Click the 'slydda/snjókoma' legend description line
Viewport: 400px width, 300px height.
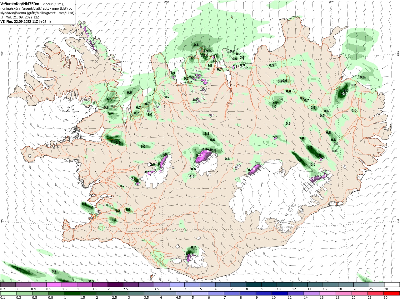tap(37, 13)
